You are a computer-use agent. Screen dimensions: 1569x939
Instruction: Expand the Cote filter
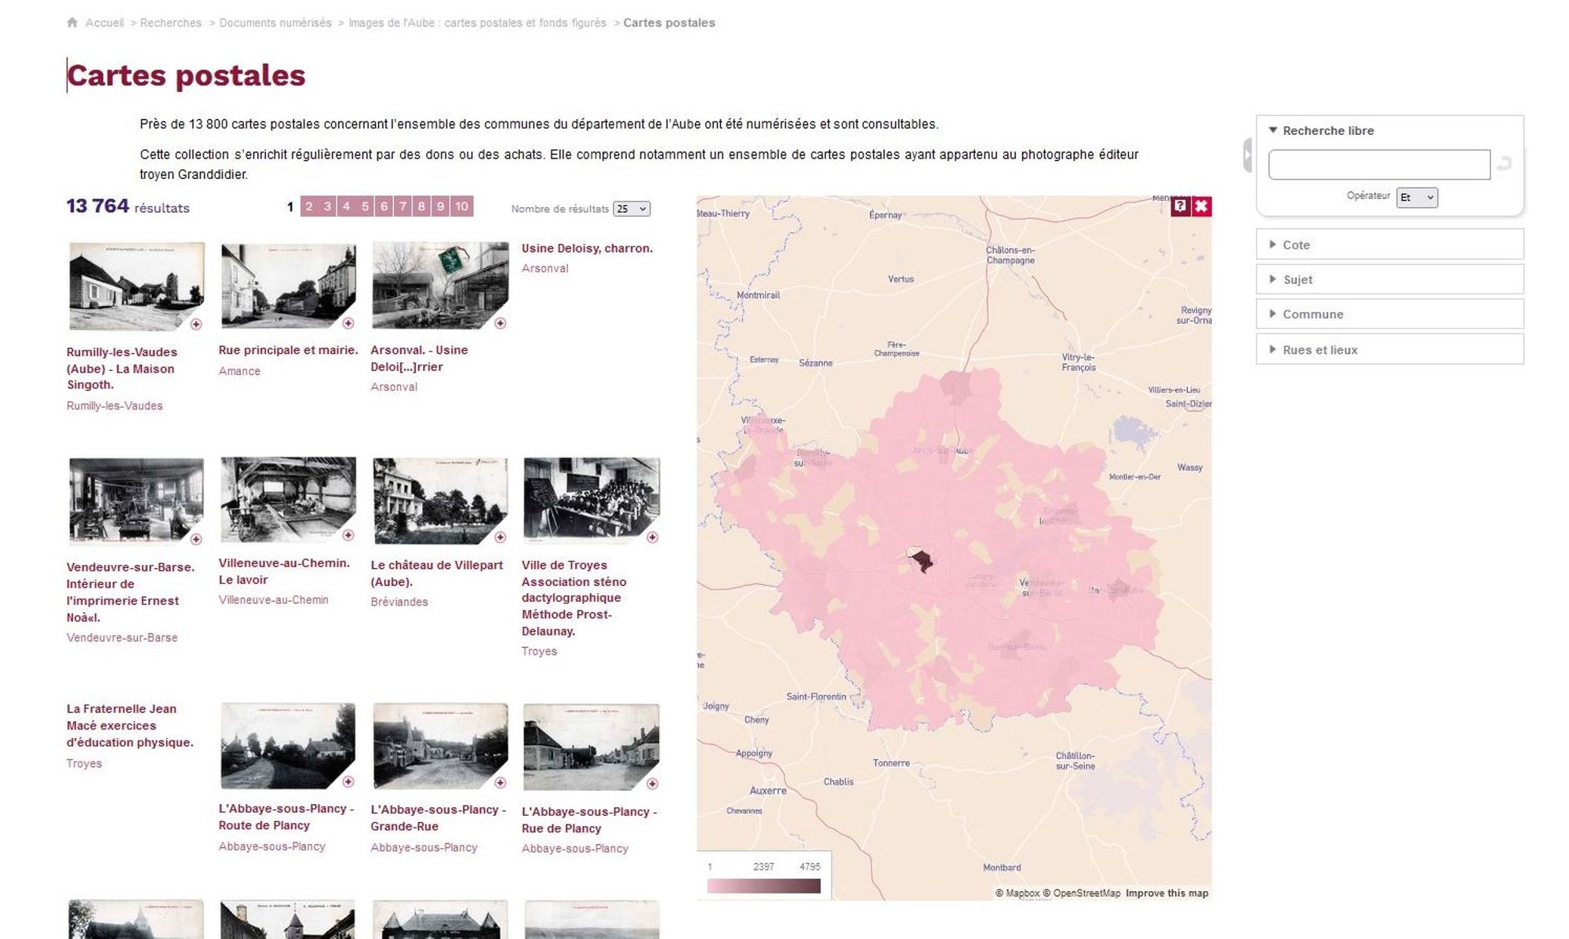tap(1389, 245)
